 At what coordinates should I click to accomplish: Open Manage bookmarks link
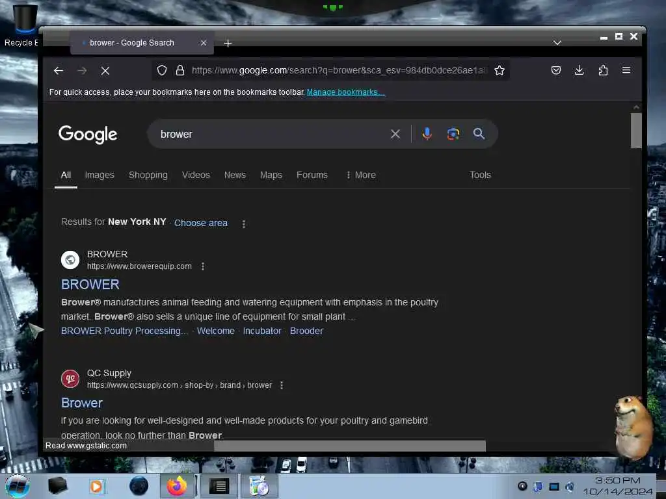coord(346,92)
